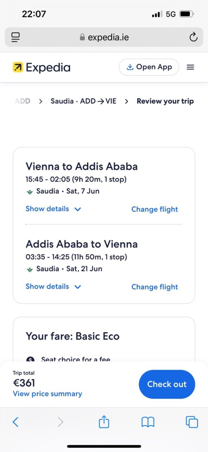The image size is (208, 452).
Task: Tap the padlock icon in address bar
Action: coord(82,37)
